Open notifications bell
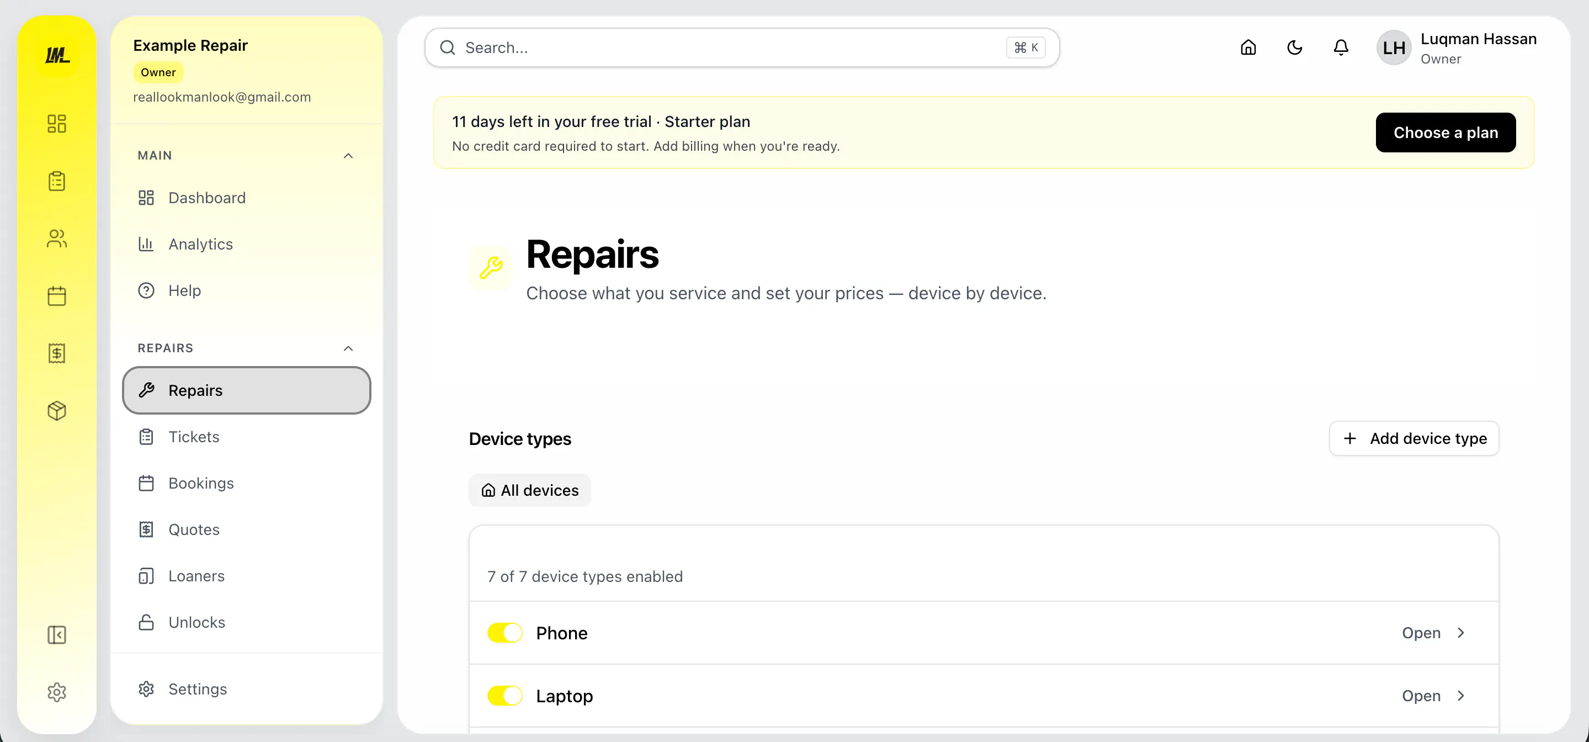Screen dimensions: 1589x742 point(1341,47)
